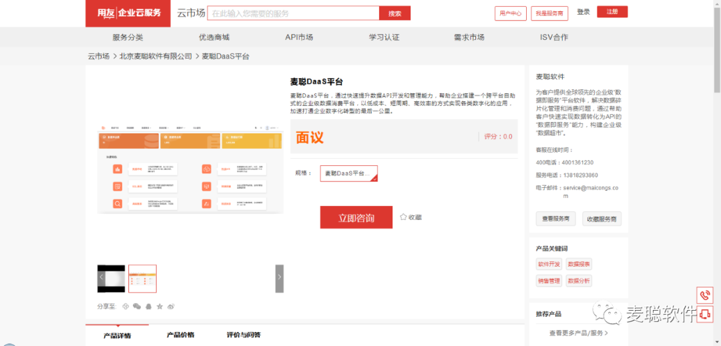Open the 学习认证 menu item
Viewport: 721px width, 346px height.
tap(384, 37)
